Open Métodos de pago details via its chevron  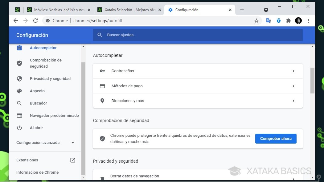293,86
